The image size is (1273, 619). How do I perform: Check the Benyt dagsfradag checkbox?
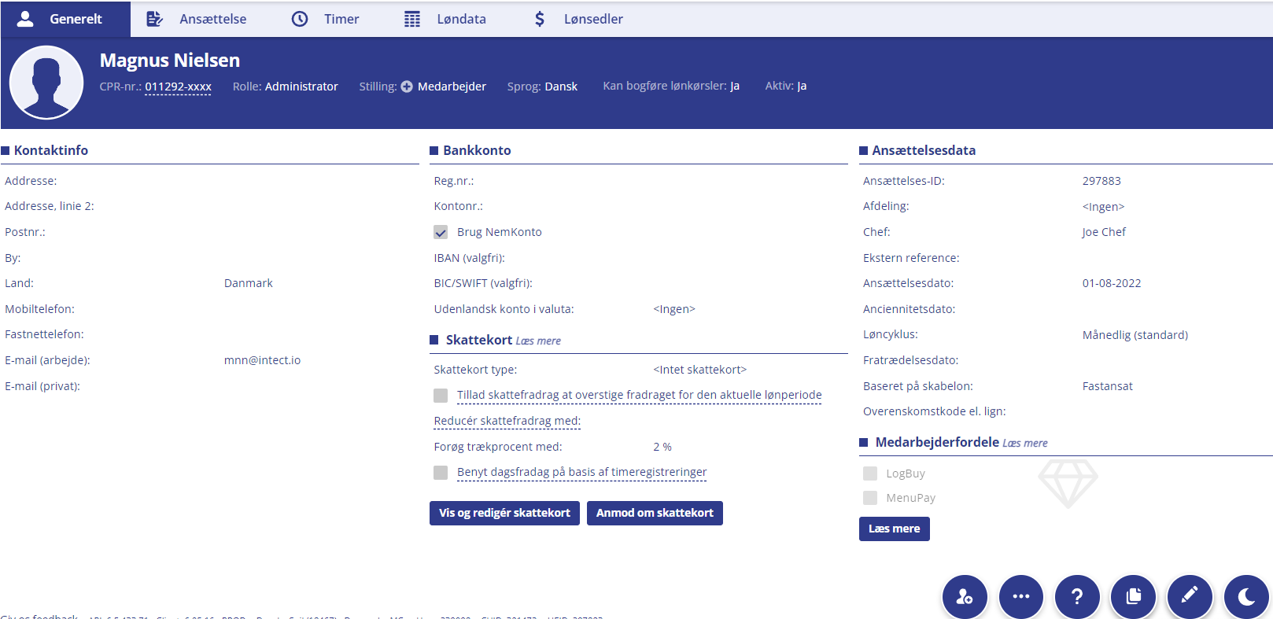point(441,472)
